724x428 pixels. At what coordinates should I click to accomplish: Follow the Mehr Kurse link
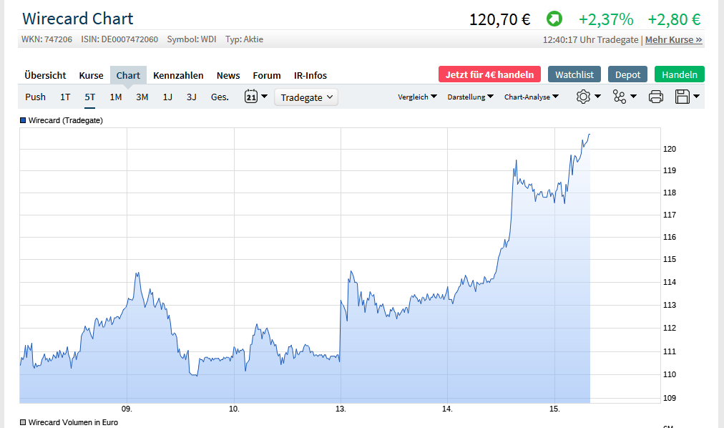pyautogui.click(x=674, y=40)
